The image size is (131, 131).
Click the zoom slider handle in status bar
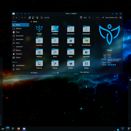tap(58, 73)
